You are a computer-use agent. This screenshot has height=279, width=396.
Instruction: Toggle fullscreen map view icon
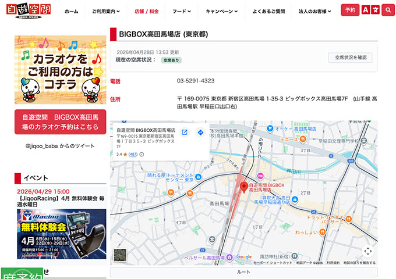368,251
